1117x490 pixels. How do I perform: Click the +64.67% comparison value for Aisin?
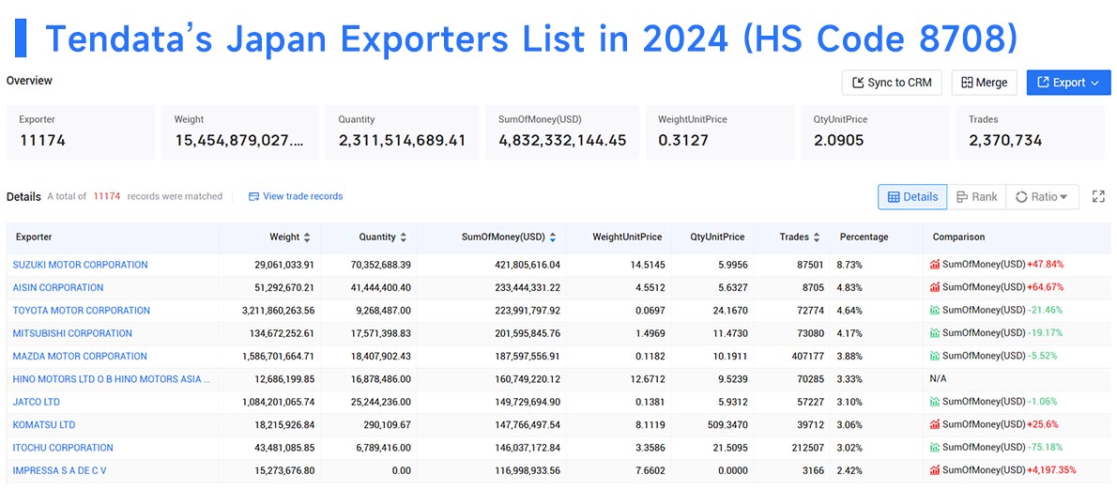coord(1045,288)
